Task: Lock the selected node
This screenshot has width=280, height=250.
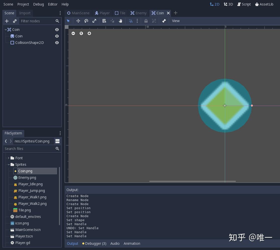Action: (146, 21)
